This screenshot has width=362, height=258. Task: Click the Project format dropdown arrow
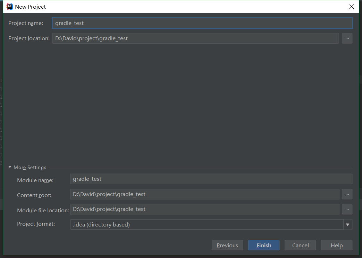point(347,224)
